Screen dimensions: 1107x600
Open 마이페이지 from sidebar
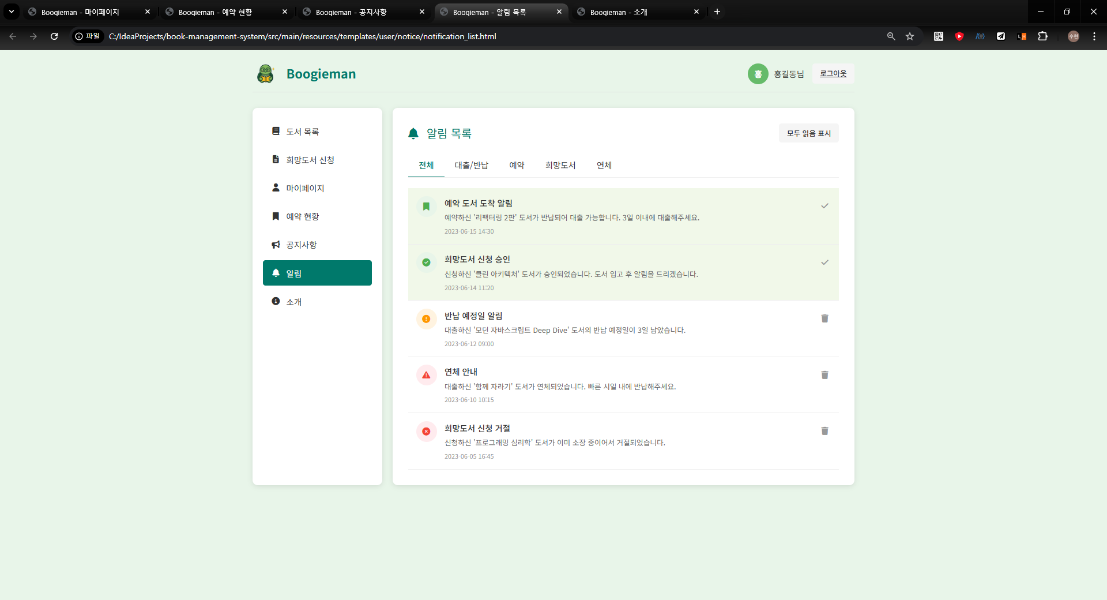tap(305, 188)
